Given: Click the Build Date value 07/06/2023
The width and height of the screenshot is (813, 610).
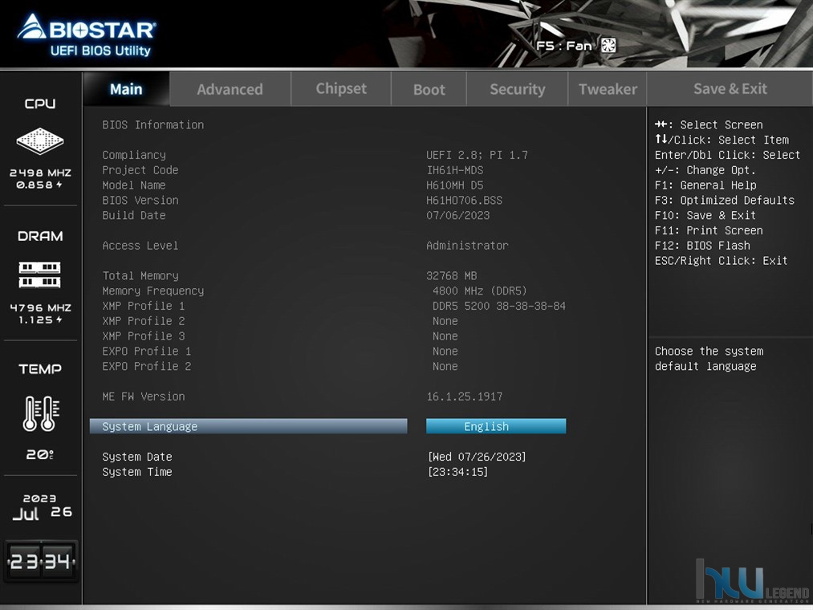Looking at the screenshot, I should click(x=457, y=215).
